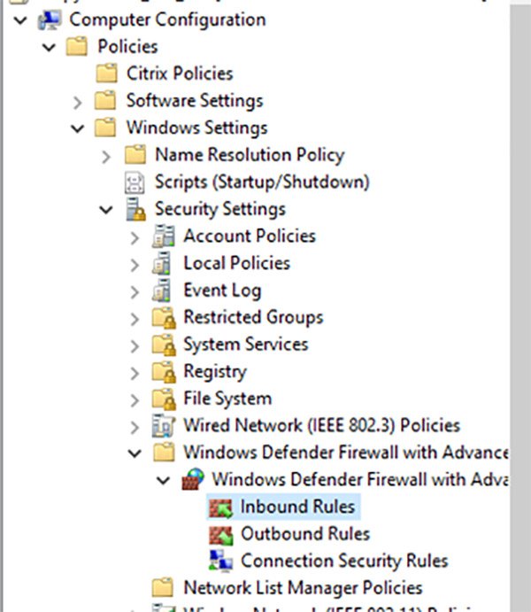The width and height of the screenshot is (531, 612).
Task: Click the Inbound Rules firewall icon
Action: 219,507
